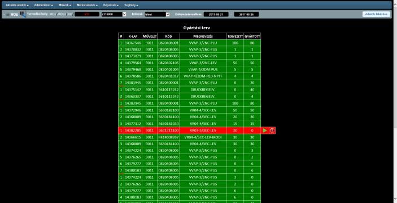
Task: Select K-lap cell 14370832
Action: tap(133, 49)
